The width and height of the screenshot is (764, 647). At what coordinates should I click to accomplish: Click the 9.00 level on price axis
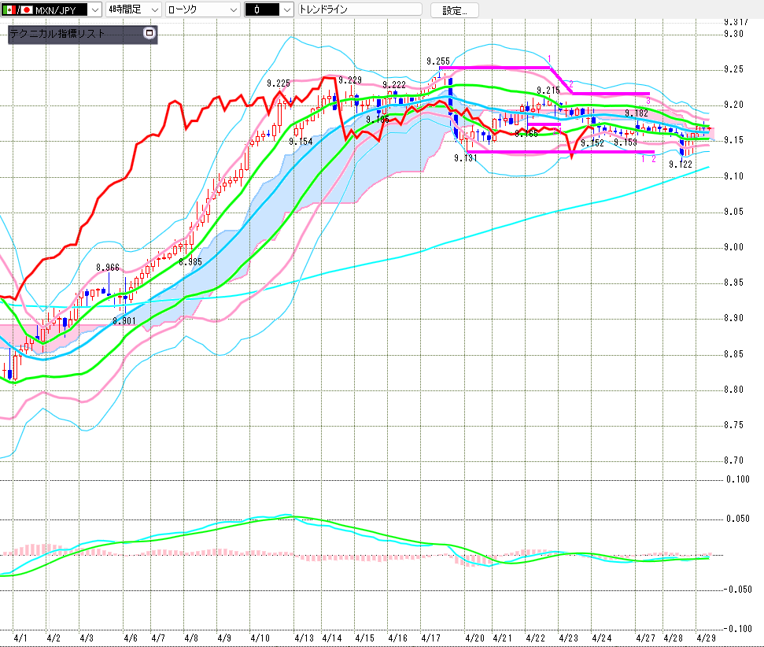(x=733, y=247)
